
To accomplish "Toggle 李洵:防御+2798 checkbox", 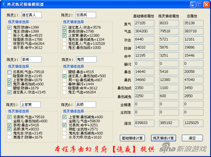I will [x=64, y=32].
